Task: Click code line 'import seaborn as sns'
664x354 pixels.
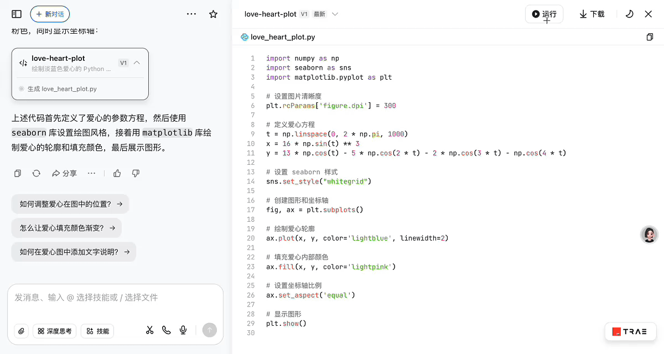Action: click(x=308, y=67)
